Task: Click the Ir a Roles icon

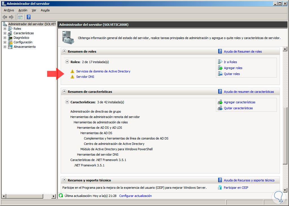Action: point(220,62)
